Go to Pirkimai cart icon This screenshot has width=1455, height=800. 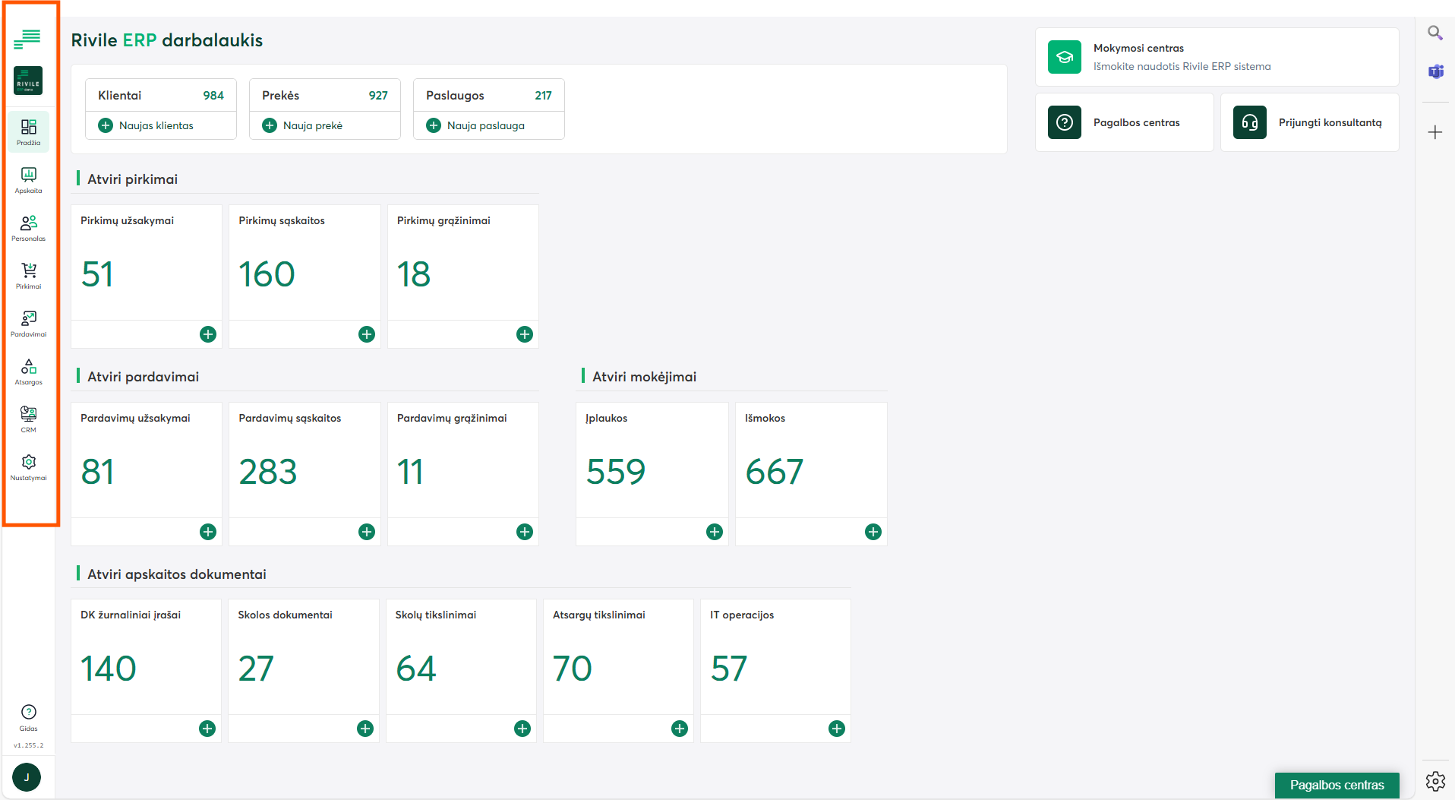coord(28,276)
